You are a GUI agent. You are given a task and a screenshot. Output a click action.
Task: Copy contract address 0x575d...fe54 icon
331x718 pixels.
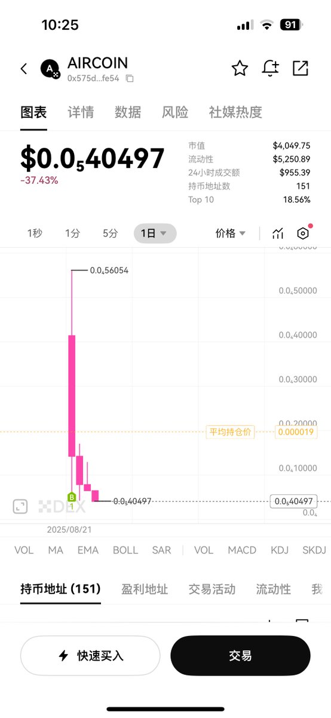(130, 78)
